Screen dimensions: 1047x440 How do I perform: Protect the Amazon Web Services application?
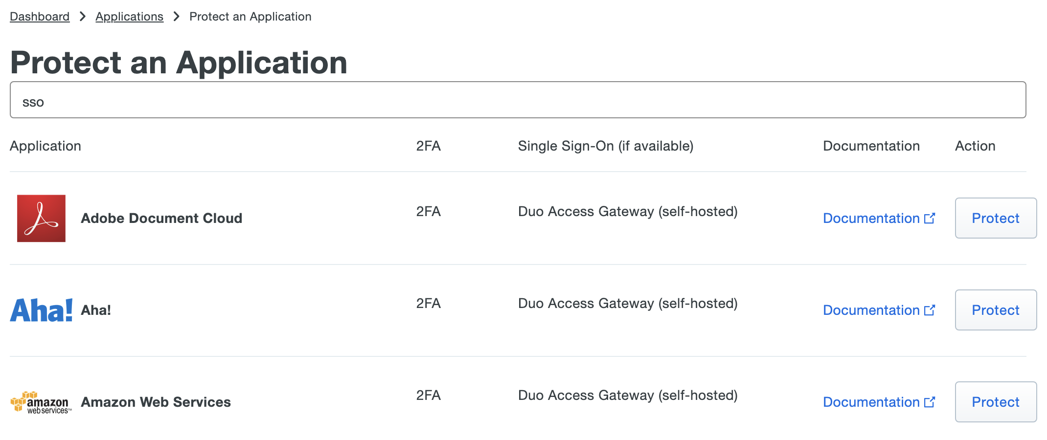(x=995, y=402)
